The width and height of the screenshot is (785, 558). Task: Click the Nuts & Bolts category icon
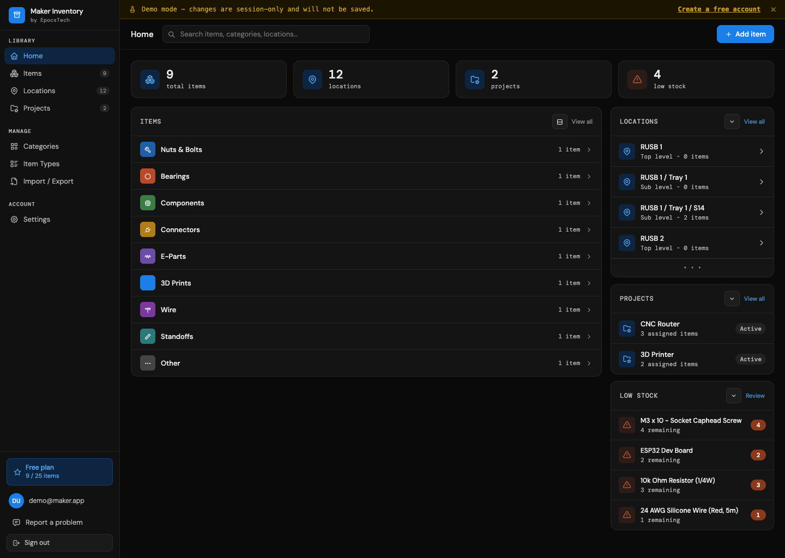(x=148, y=149)
